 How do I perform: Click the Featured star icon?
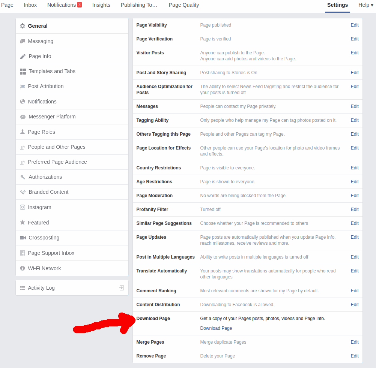(22, 223)
